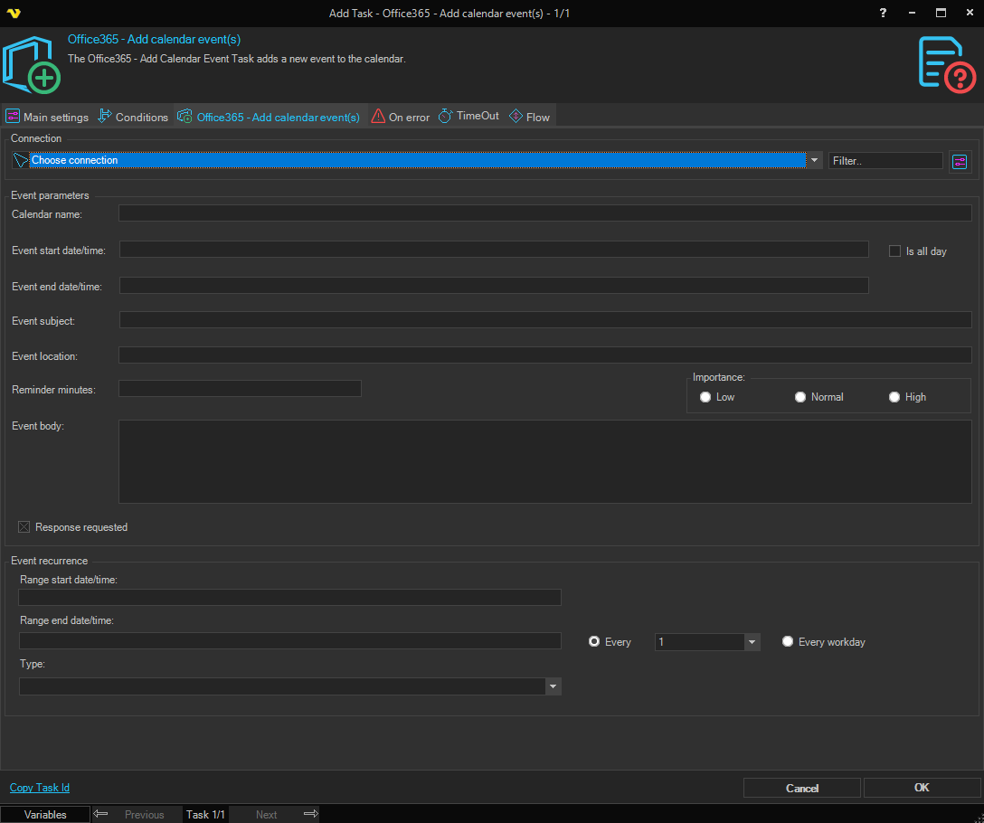Open the task help documentation icon
984x823 pixels.
click(947, 65)
